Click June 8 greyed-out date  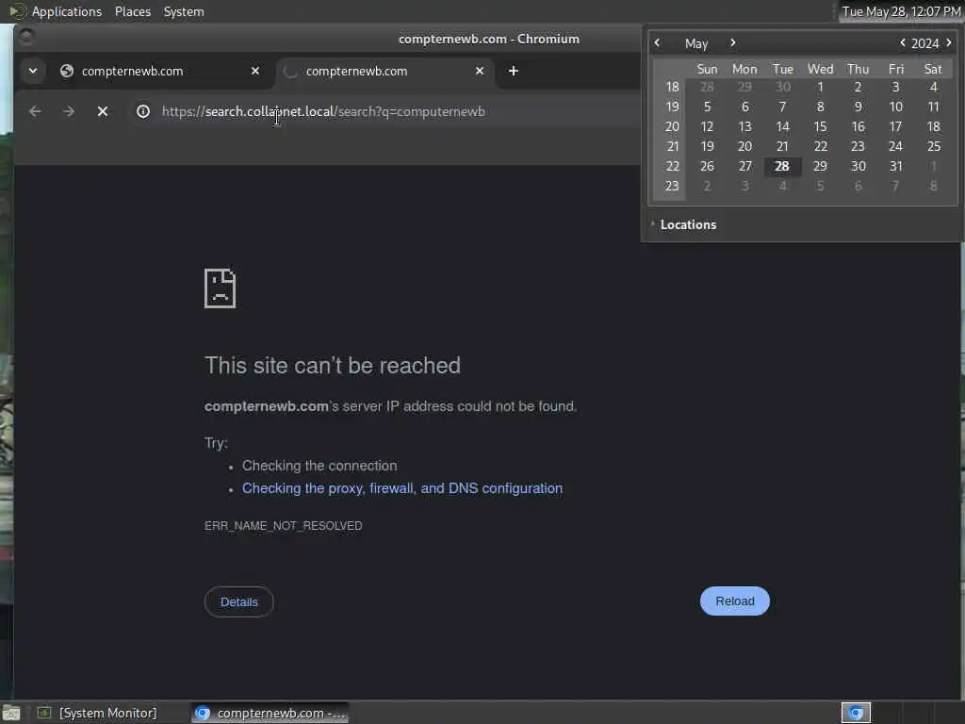[934, 186]
